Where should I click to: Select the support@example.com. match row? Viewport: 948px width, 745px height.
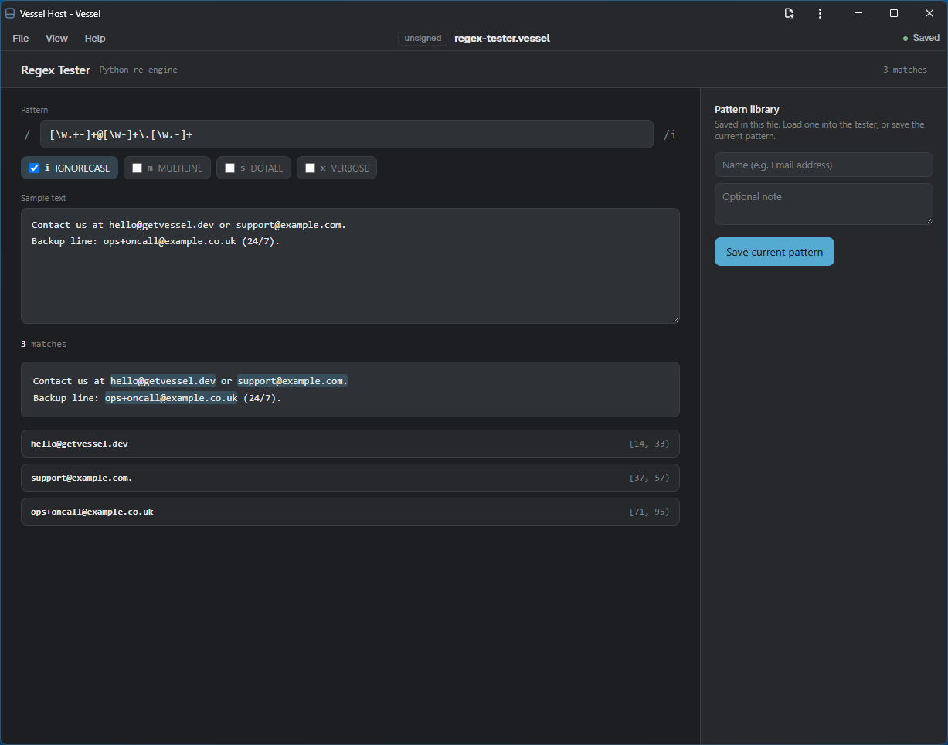350,478
